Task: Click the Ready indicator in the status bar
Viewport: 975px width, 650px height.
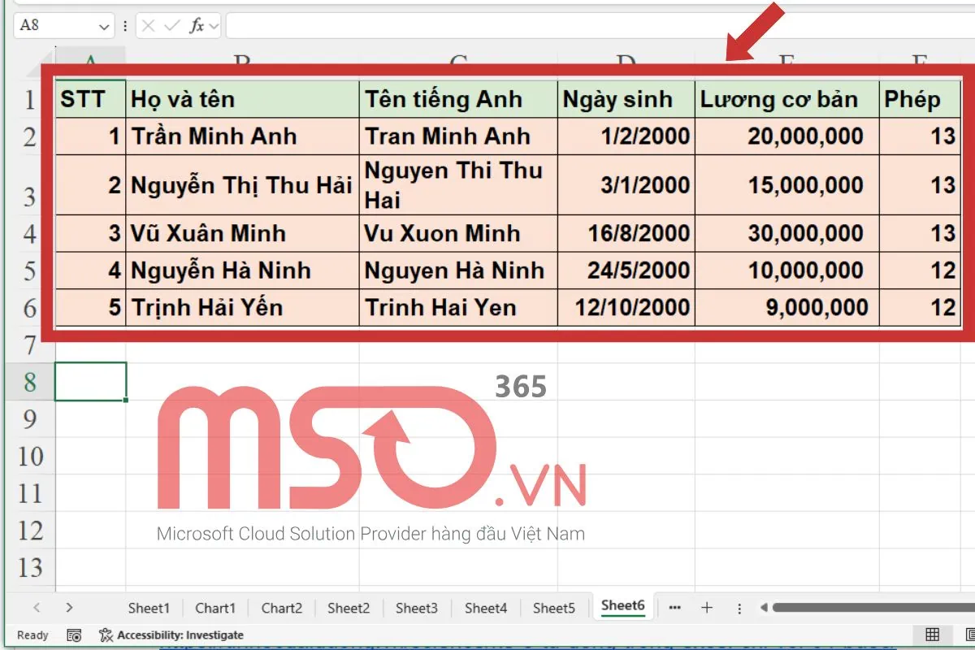Action: tap(31, 635)
